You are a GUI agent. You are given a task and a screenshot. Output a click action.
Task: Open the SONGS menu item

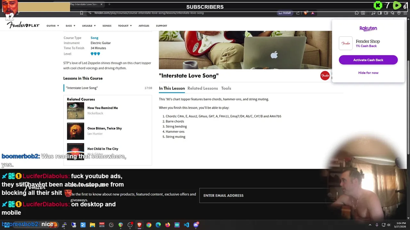coord(107,26)
